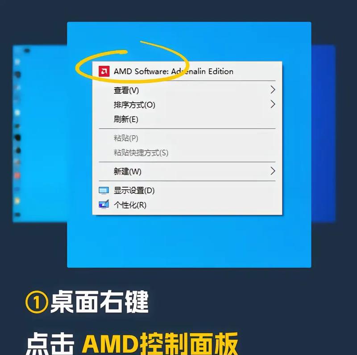
Task: Click the blurred yellow desktop icon
Action: point(17,201)
